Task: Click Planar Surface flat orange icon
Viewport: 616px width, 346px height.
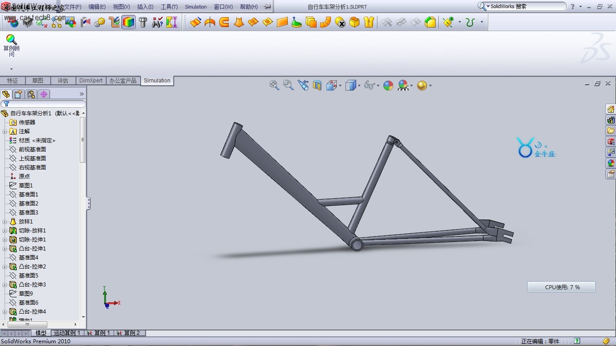Action: tap(282, 22)
